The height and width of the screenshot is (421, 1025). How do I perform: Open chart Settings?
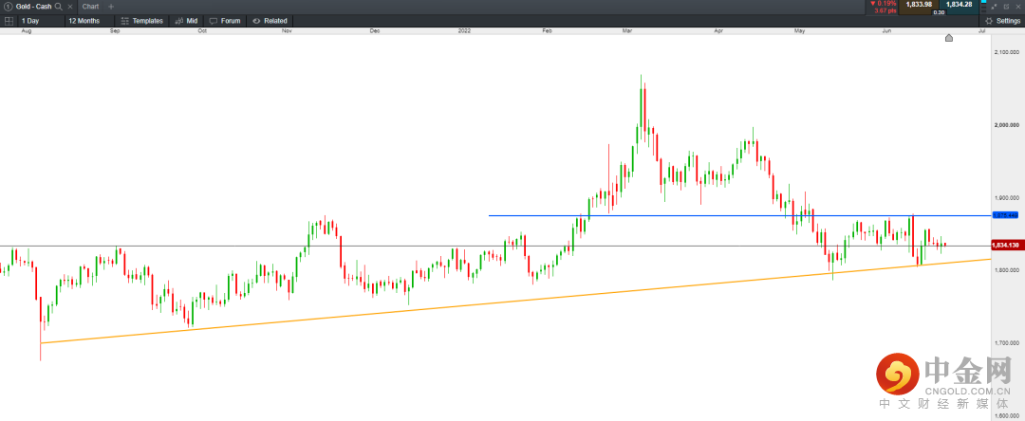(1003, 21)
